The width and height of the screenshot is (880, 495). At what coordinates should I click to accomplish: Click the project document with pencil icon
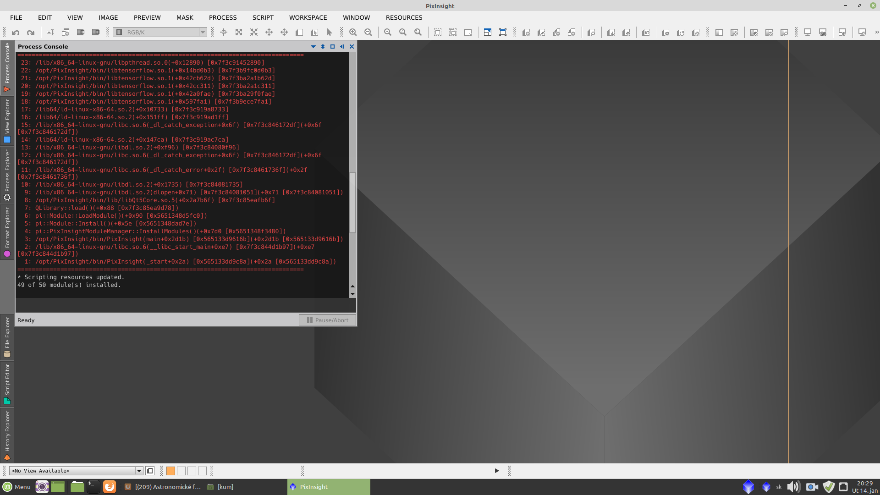[x=541, y=33]
